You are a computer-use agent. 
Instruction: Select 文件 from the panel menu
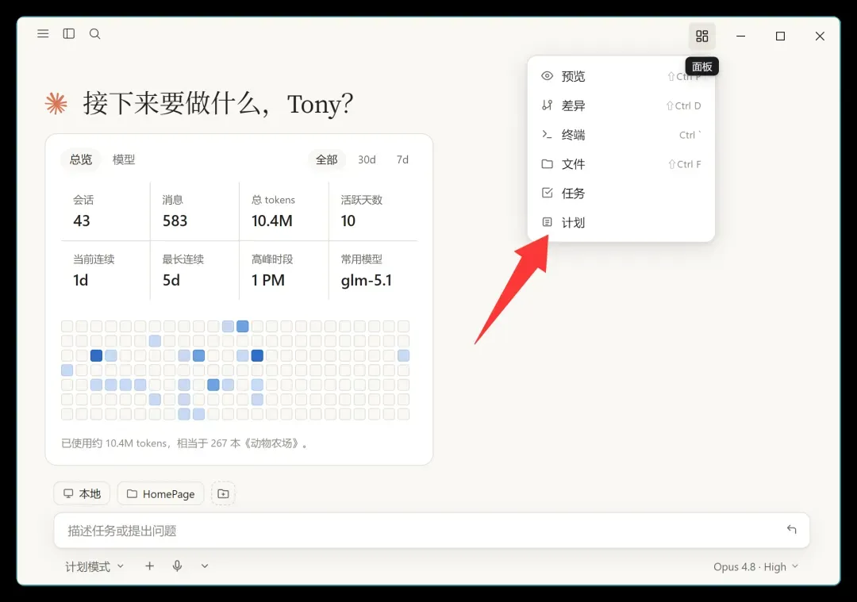[x=621, y=164]
